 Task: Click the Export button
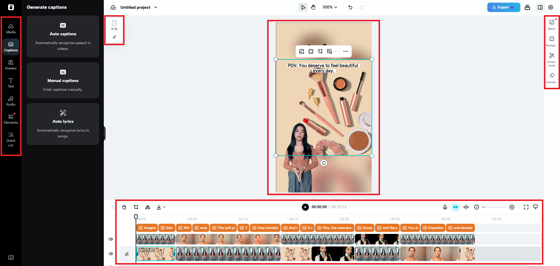(x=503, y=7)
